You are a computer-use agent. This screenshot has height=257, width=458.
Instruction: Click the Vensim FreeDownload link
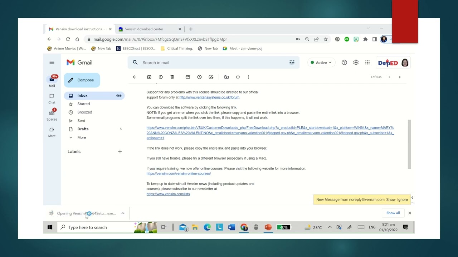270,133
